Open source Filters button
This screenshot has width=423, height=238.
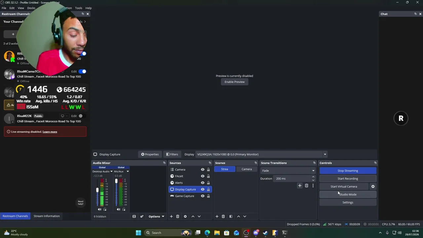172,154
